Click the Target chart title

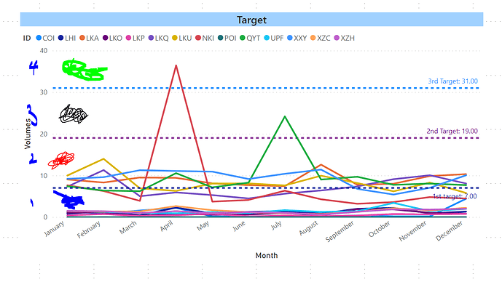click(x=251, y=20)
